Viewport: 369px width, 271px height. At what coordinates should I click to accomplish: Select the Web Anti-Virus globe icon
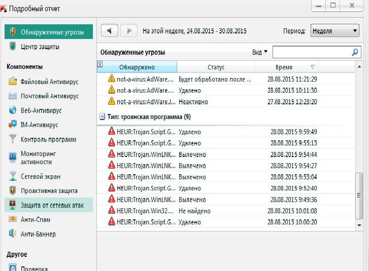coord(13,110)
